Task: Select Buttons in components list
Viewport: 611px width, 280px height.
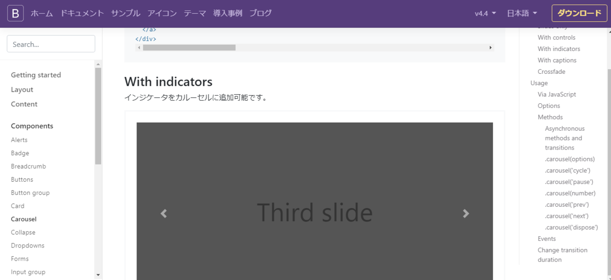Action: tap(22, 180)
